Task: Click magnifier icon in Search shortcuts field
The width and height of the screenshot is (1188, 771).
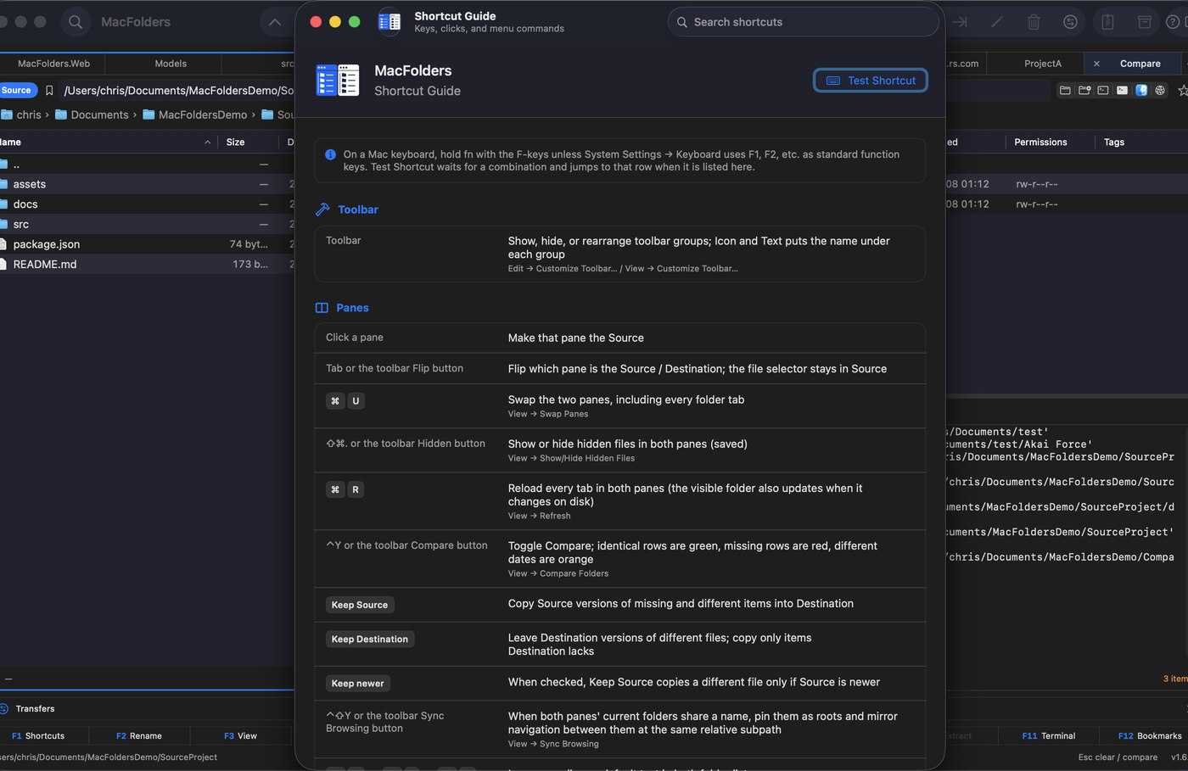Action: point(682,22)
